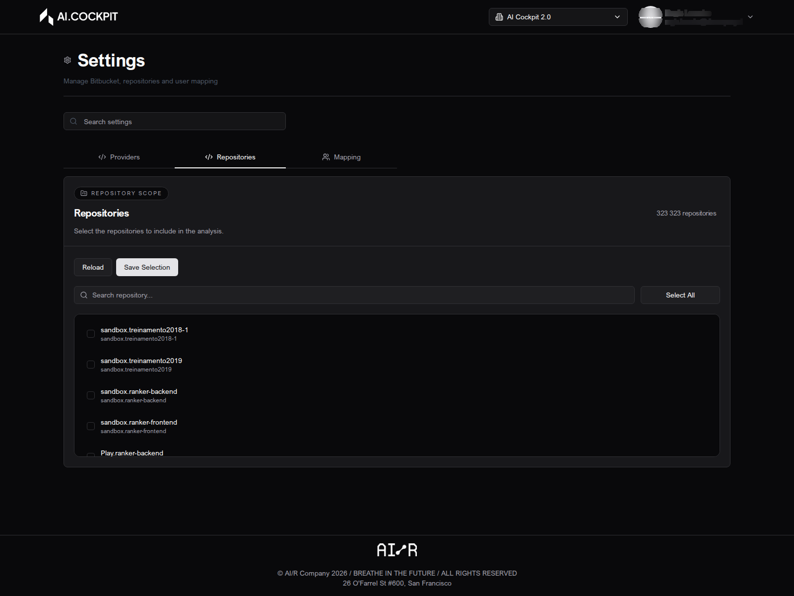Enable the sandbox.ranker-frontend checkbox
This screenshot has height=596, width=794.
[91, 426]
